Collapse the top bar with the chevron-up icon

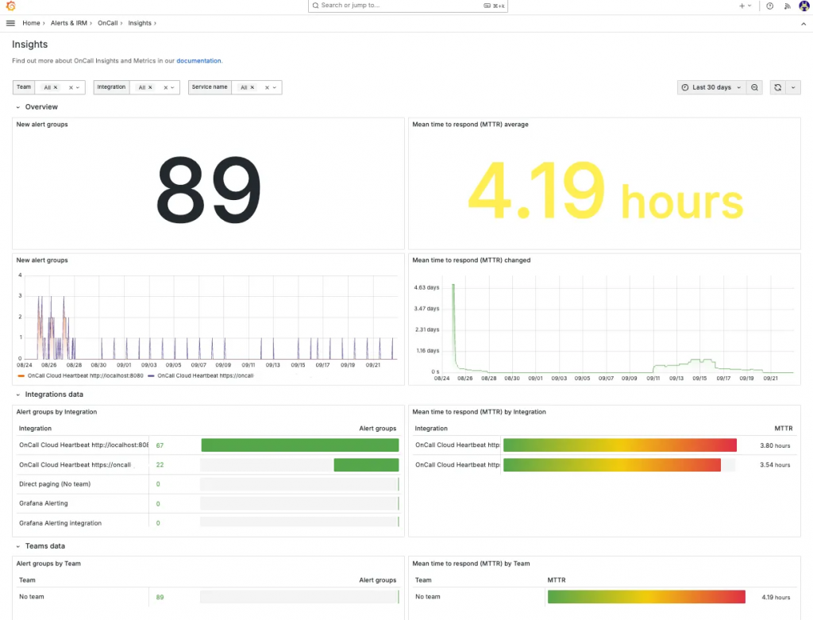[x=803, y=24]
